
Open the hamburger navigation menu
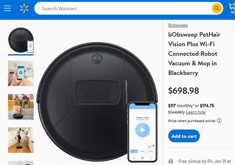(8, 9)
